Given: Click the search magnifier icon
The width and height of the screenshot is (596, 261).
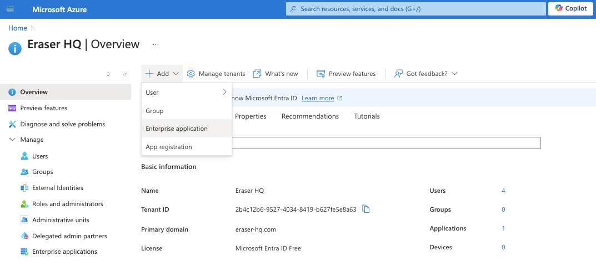Looking at the screenshot, I should pos(293,9).
